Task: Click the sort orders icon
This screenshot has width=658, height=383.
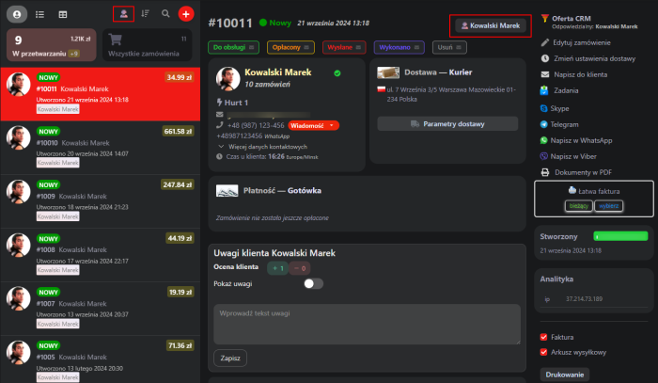Action: click(145, 14)
